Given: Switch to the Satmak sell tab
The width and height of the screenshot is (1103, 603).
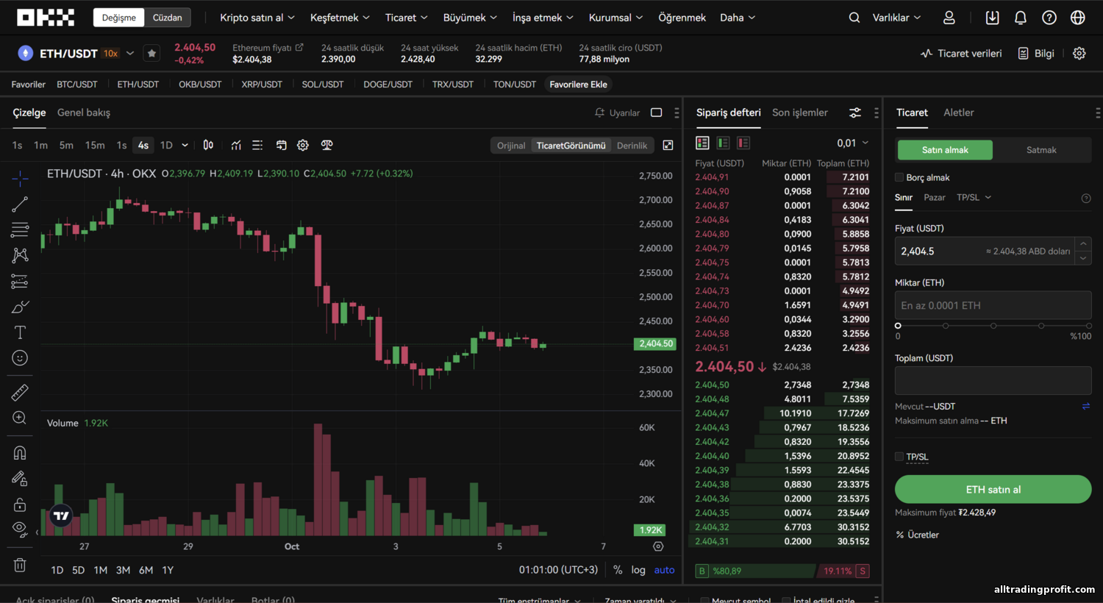Looking at the screenshot, I should point(1041,150).
